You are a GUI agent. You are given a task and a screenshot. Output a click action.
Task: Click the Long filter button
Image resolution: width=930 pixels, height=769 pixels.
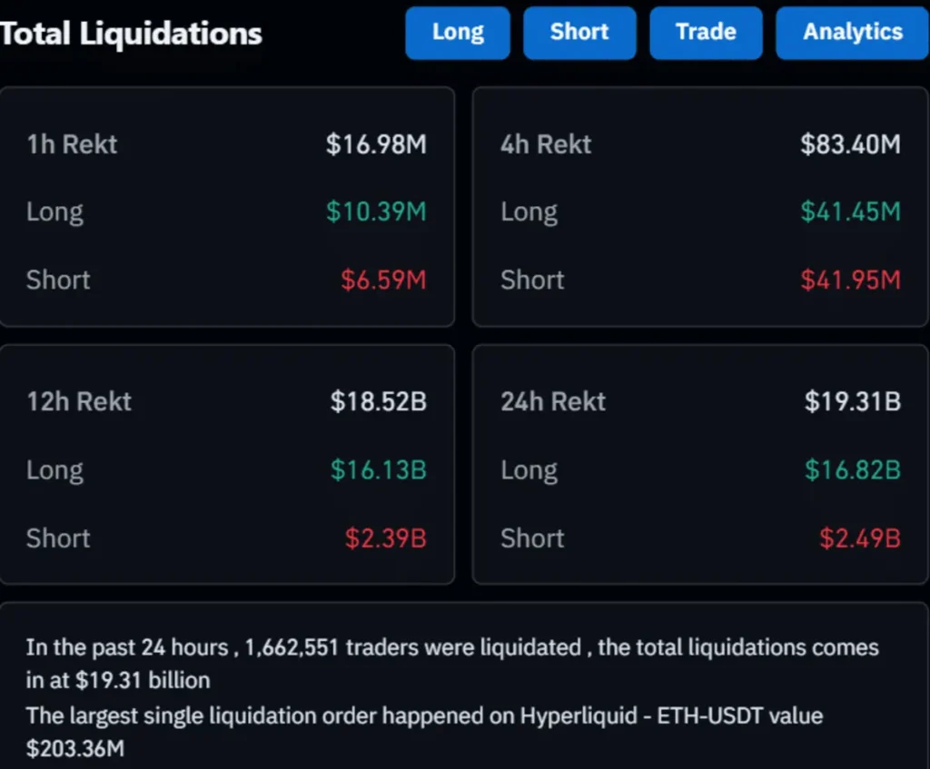click(457, 33)
